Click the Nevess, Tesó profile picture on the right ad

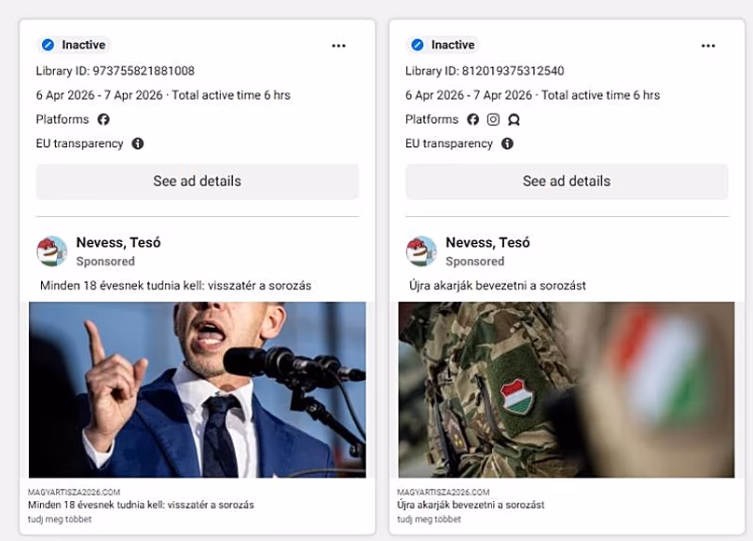click(422, 250)
